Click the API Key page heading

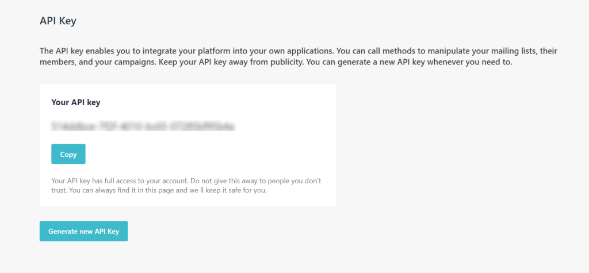coord(58,21)
